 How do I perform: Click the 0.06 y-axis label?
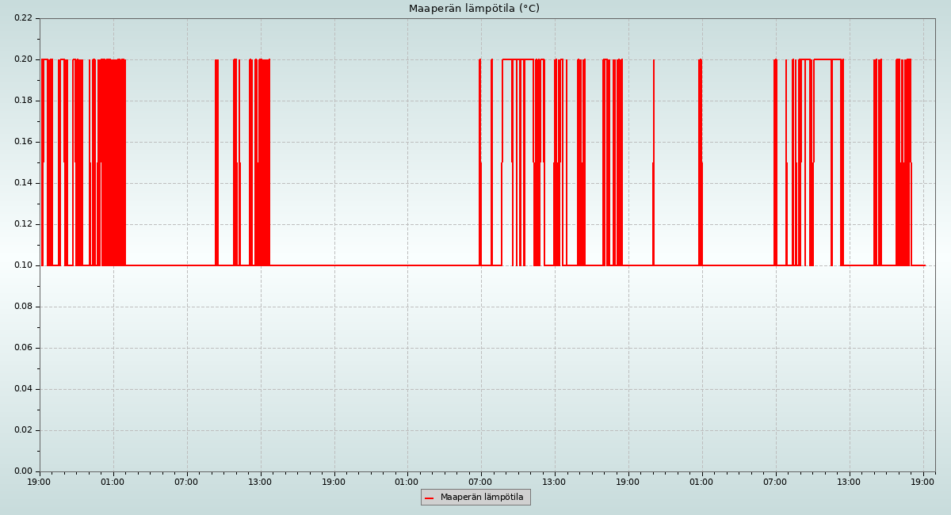click(x=23, y=348)
